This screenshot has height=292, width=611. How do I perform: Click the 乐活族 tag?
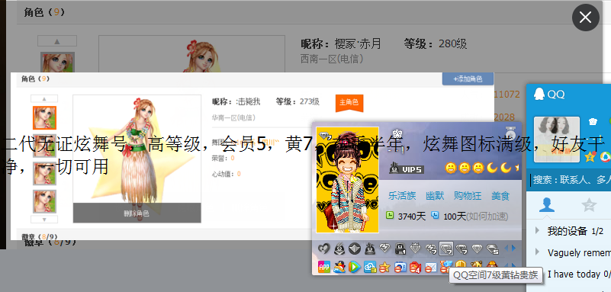tap(402, 195)
